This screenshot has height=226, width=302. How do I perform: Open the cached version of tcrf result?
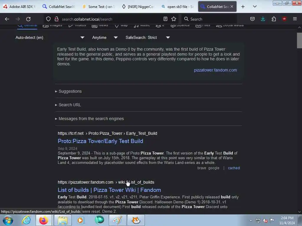pyautogui.click(x=234, y=168)
